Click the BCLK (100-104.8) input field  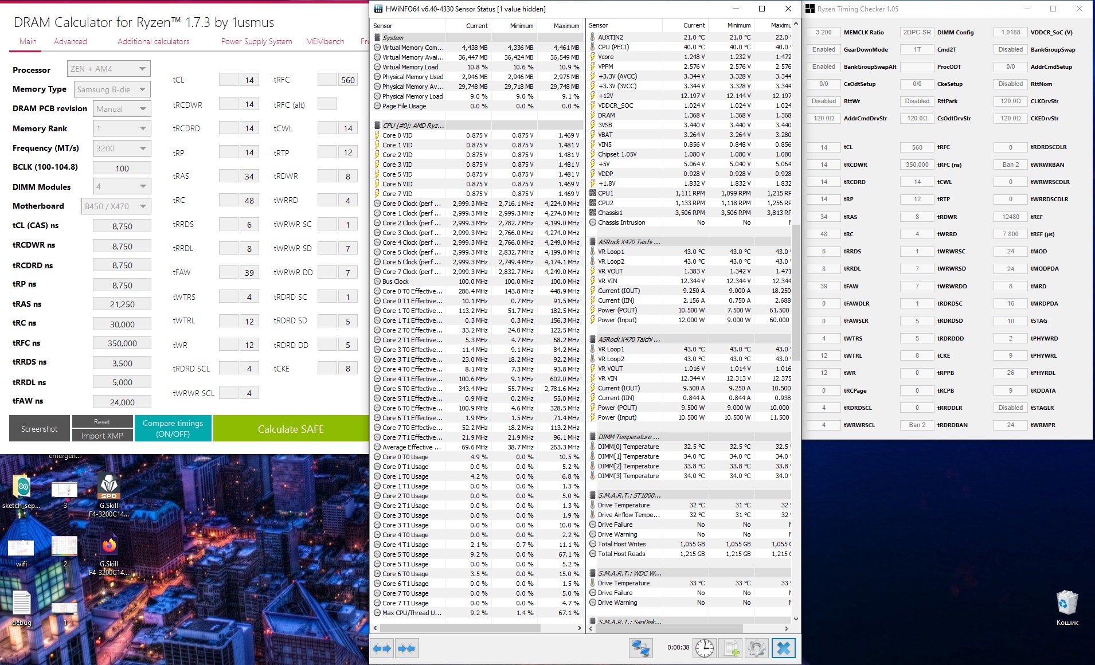(x=122, y=168)
